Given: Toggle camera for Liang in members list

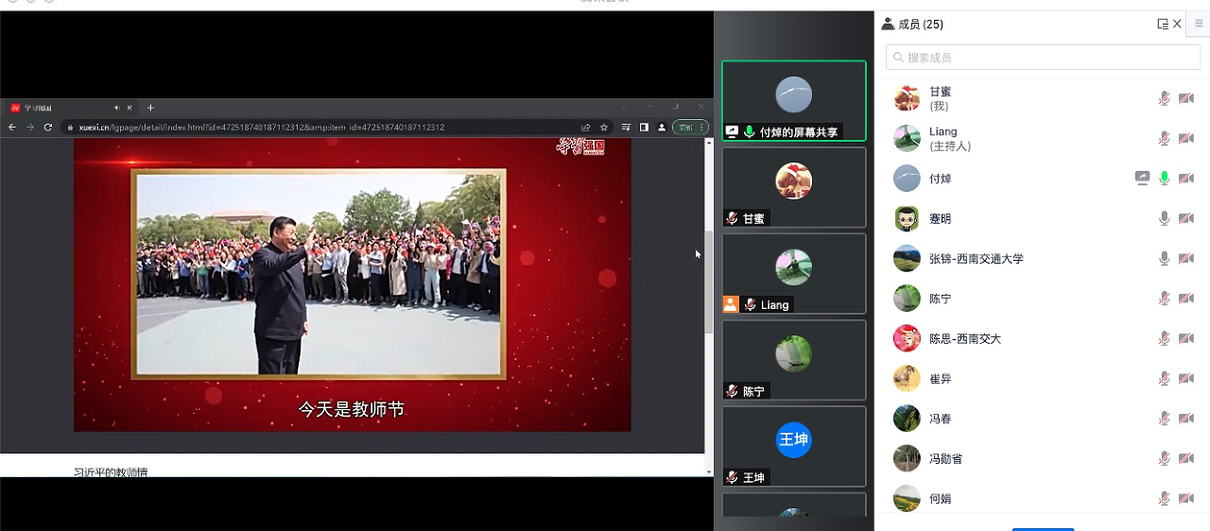Looking at the screenshot, I should (x=1186, y=139).
